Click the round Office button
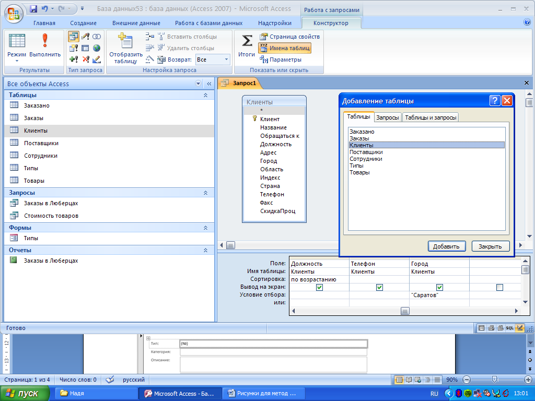 pos(14,14)
